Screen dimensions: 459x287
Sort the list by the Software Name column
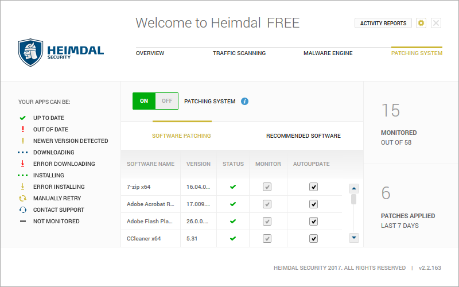point(150,164)
